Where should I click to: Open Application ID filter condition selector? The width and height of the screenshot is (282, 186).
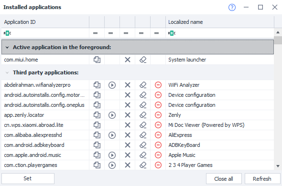pyautogui.click(x=7, y=33)
